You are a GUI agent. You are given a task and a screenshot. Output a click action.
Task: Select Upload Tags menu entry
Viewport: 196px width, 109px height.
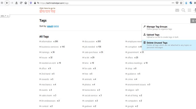pyautogui.click(x=169, y=36)
